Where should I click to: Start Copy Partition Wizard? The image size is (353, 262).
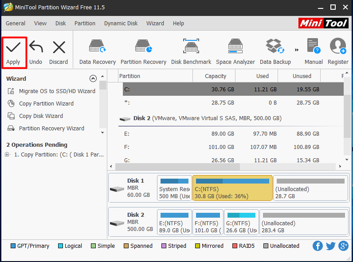[x=40, y=104]
